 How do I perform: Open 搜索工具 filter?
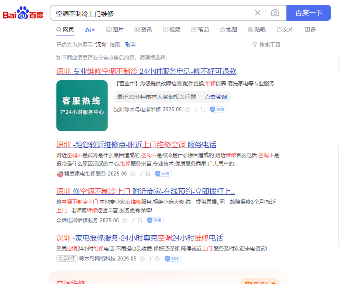266,45
